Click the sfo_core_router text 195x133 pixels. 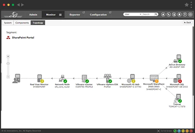tap(62, 87)
